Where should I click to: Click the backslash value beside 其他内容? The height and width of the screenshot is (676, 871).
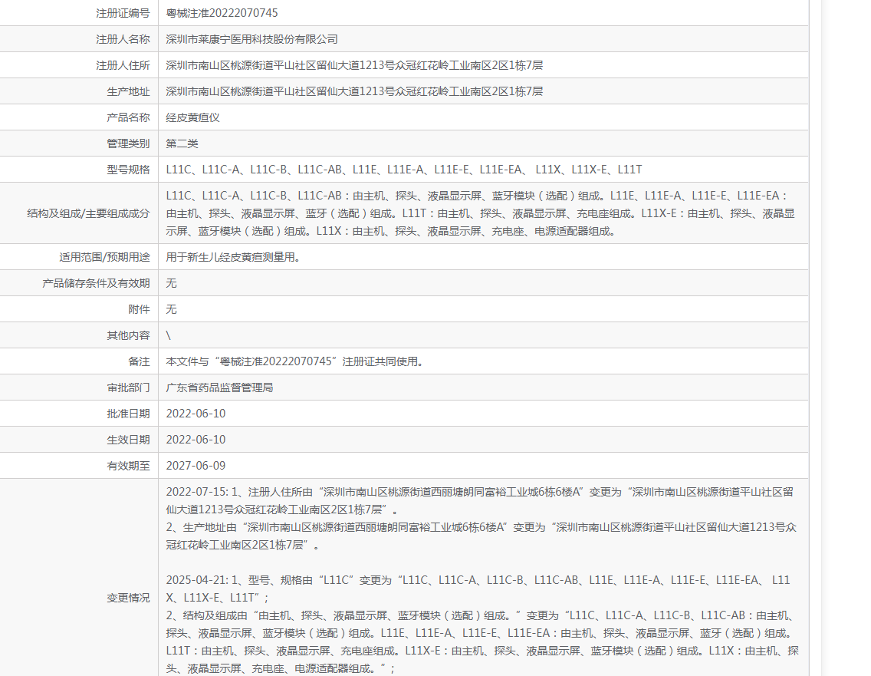[169, 335]
